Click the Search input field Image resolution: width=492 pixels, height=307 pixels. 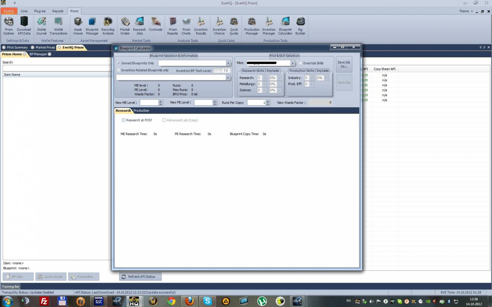(57, 68)
